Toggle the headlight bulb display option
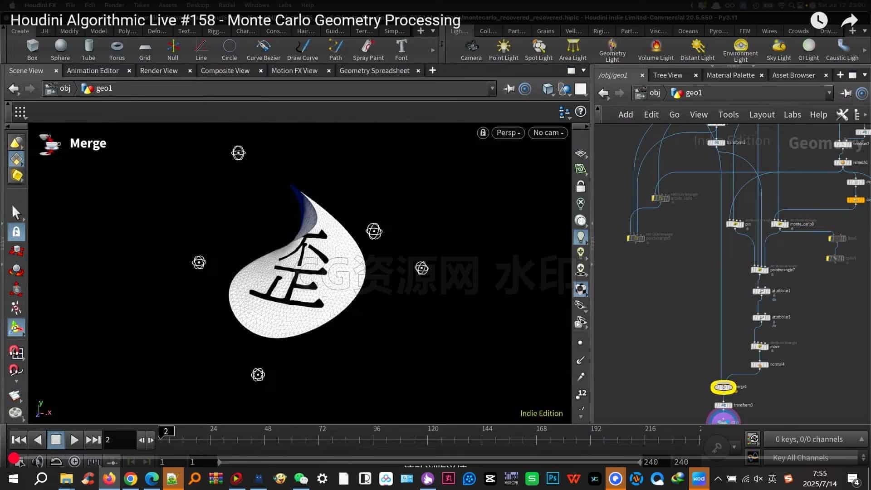The height and width of the screenshot is (490, 871). 580,236
